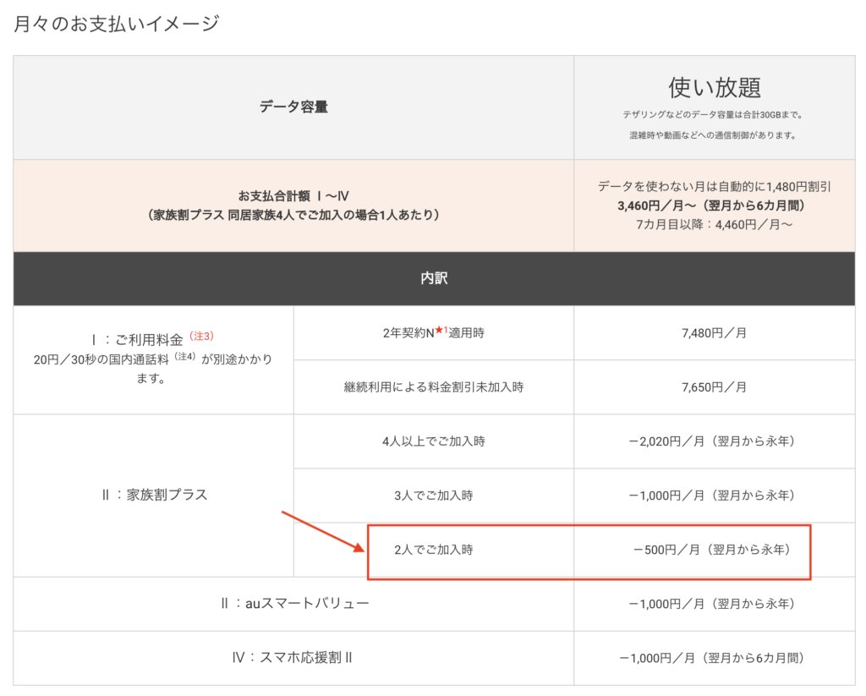Click the 7,480円/月 price cell
866x696 pixels.
(x=714, y=333)
